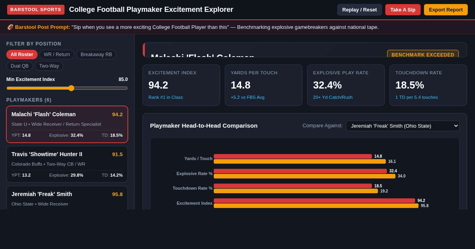Click Replay / Reset button
475x249 pixels.
click(x=359, y=9)
